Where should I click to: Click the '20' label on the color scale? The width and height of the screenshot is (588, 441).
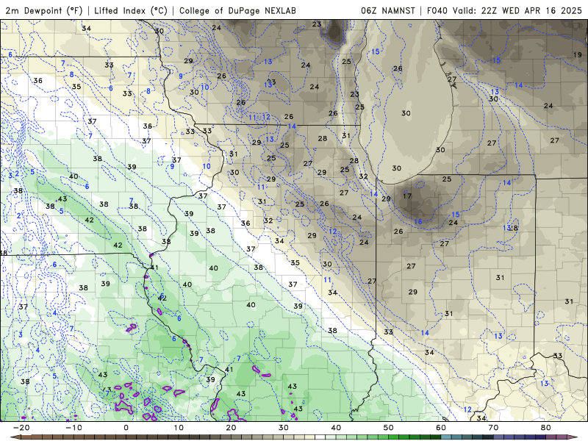[231, 428]
